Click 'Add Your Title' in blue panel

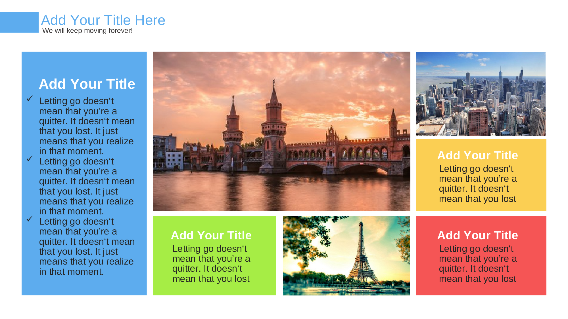tap(87, 84)
